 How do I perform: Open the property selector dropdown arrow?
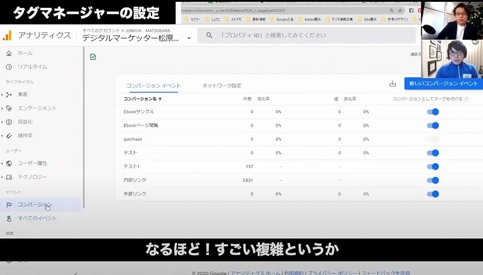pyautogui.click(x=189, y=39)
